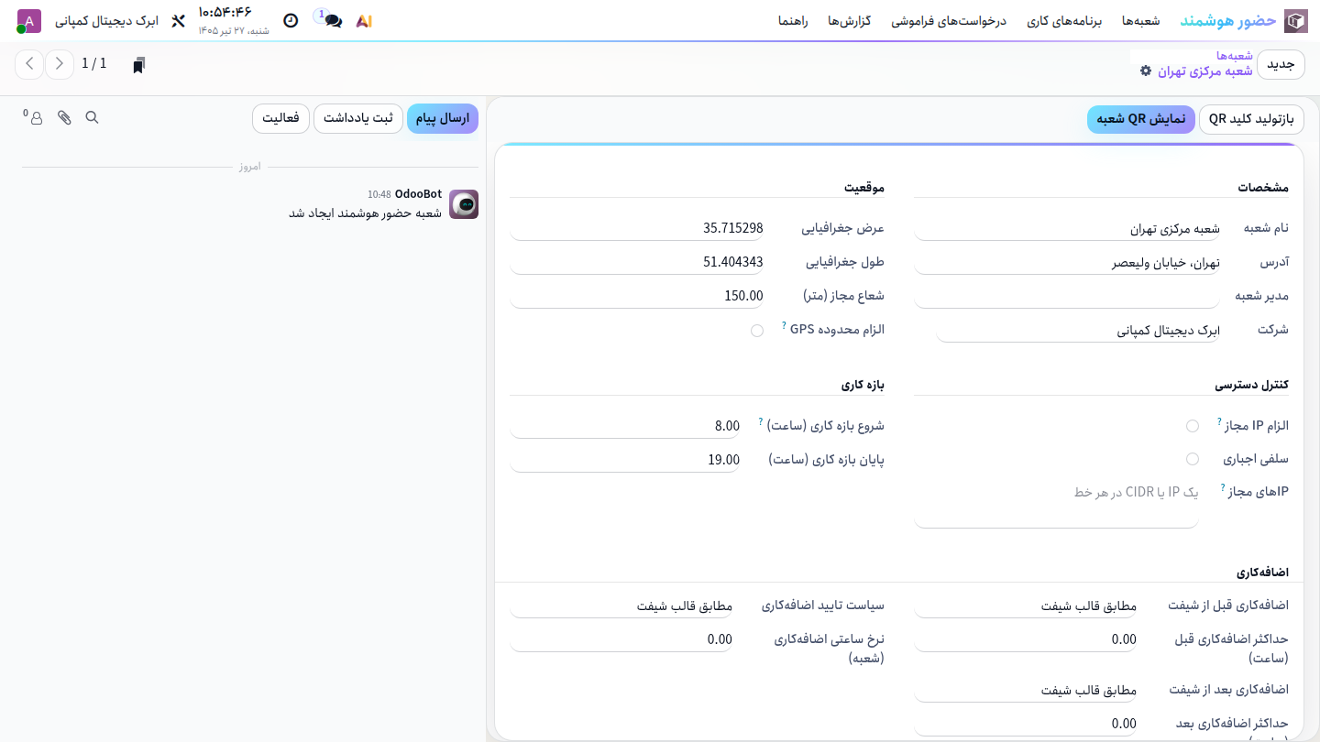Open the messages conversation icon
Viewport: 1320px width, 742px height.
(333, 21)
